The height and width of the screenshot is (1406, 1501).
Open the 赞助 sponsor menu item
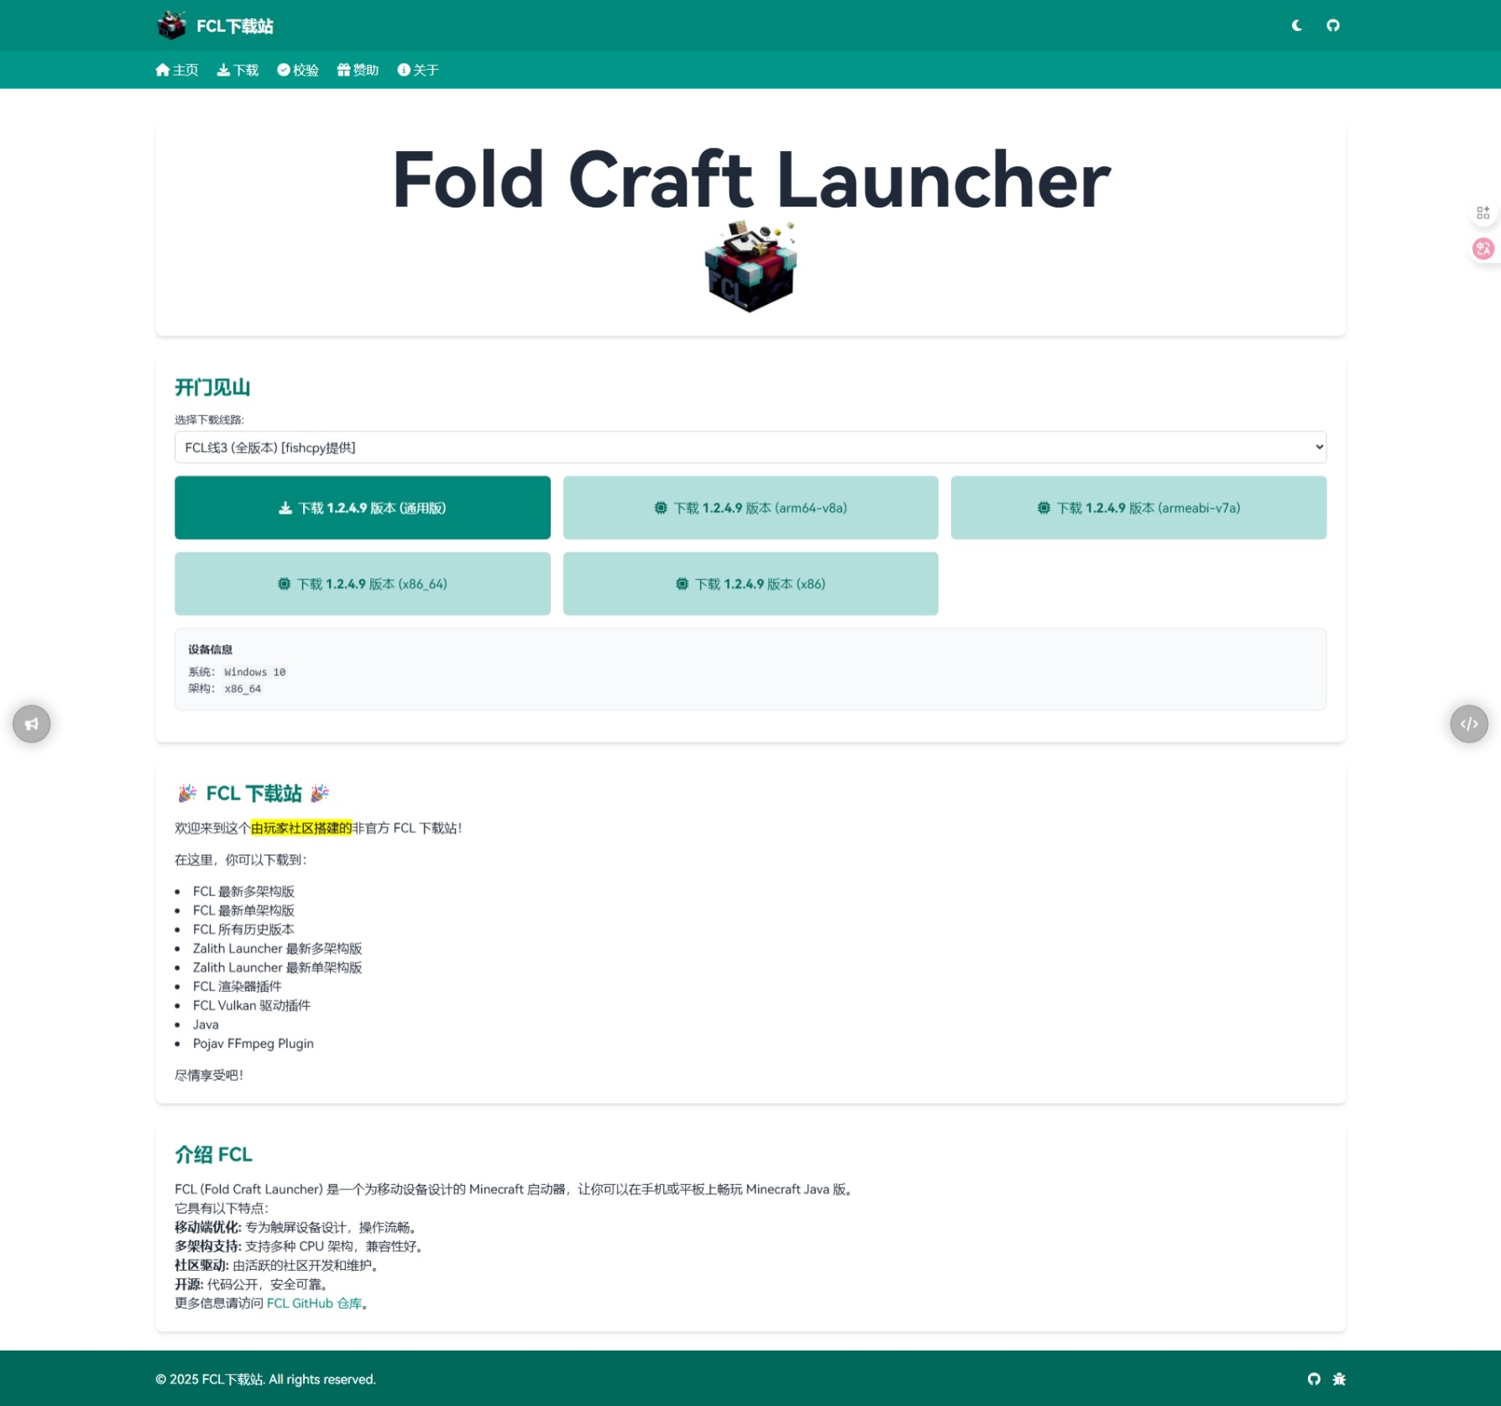358,70
